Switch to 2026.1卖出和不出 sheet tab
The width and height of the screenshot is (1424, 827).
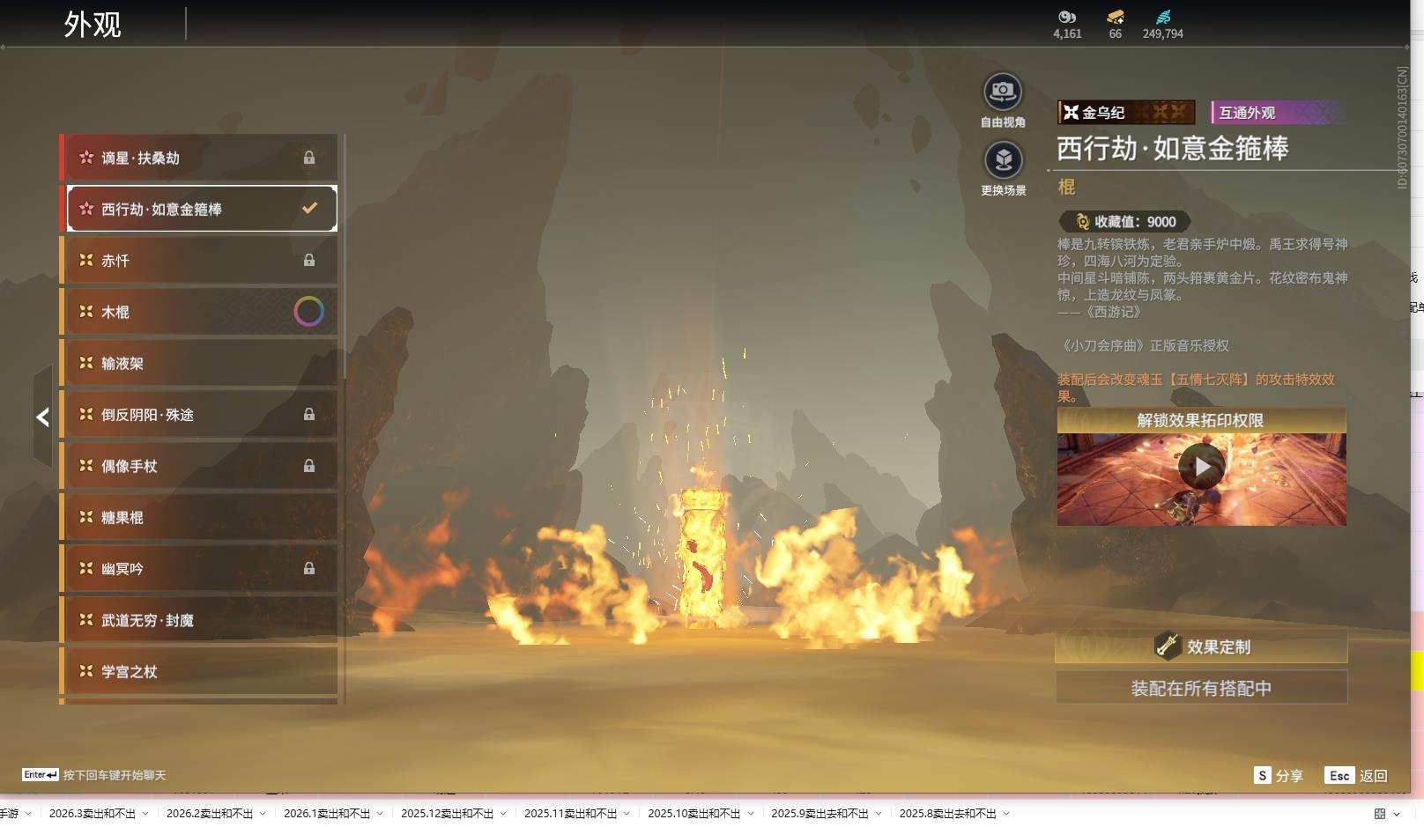(x=326, y=814)
